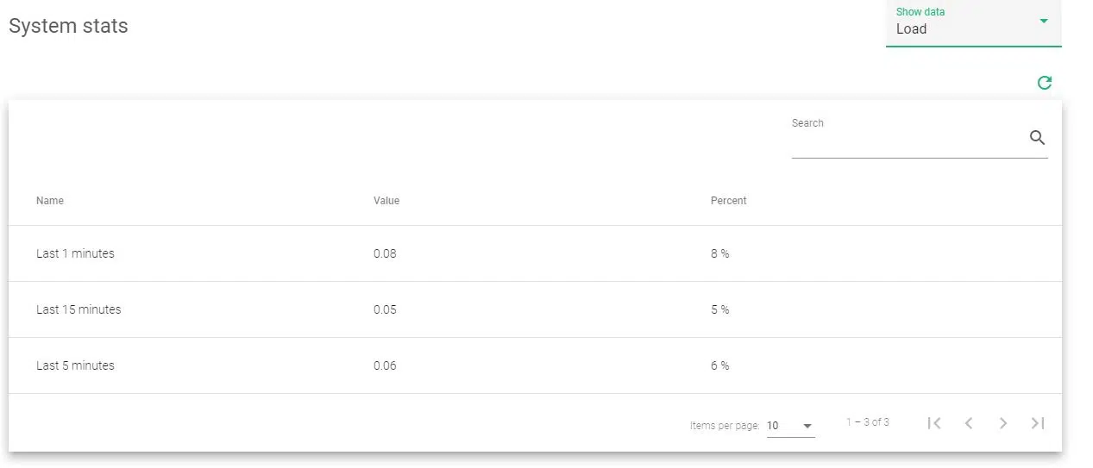This screenshot has width=1093, height=468.
Task: Go to next page of table
Action: (x=1003, y=423)
